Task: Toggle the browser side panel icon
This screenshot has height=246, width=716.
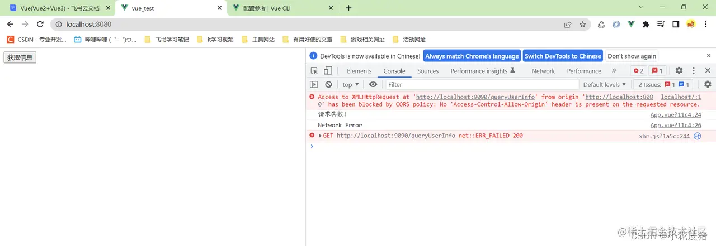Action: 676,25
